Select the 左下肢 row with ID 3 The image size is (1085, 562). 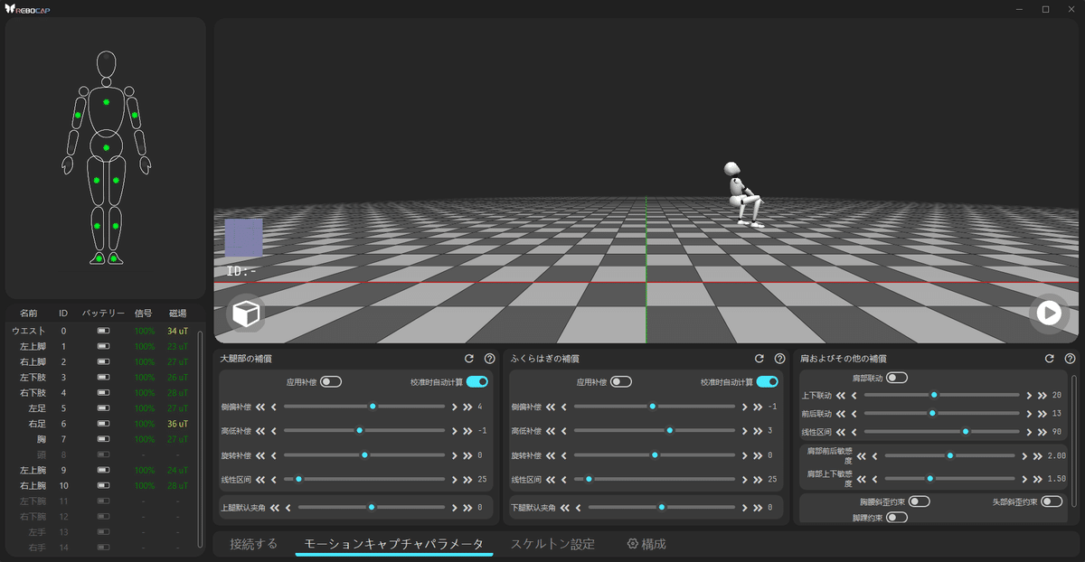tap(100, 377)
